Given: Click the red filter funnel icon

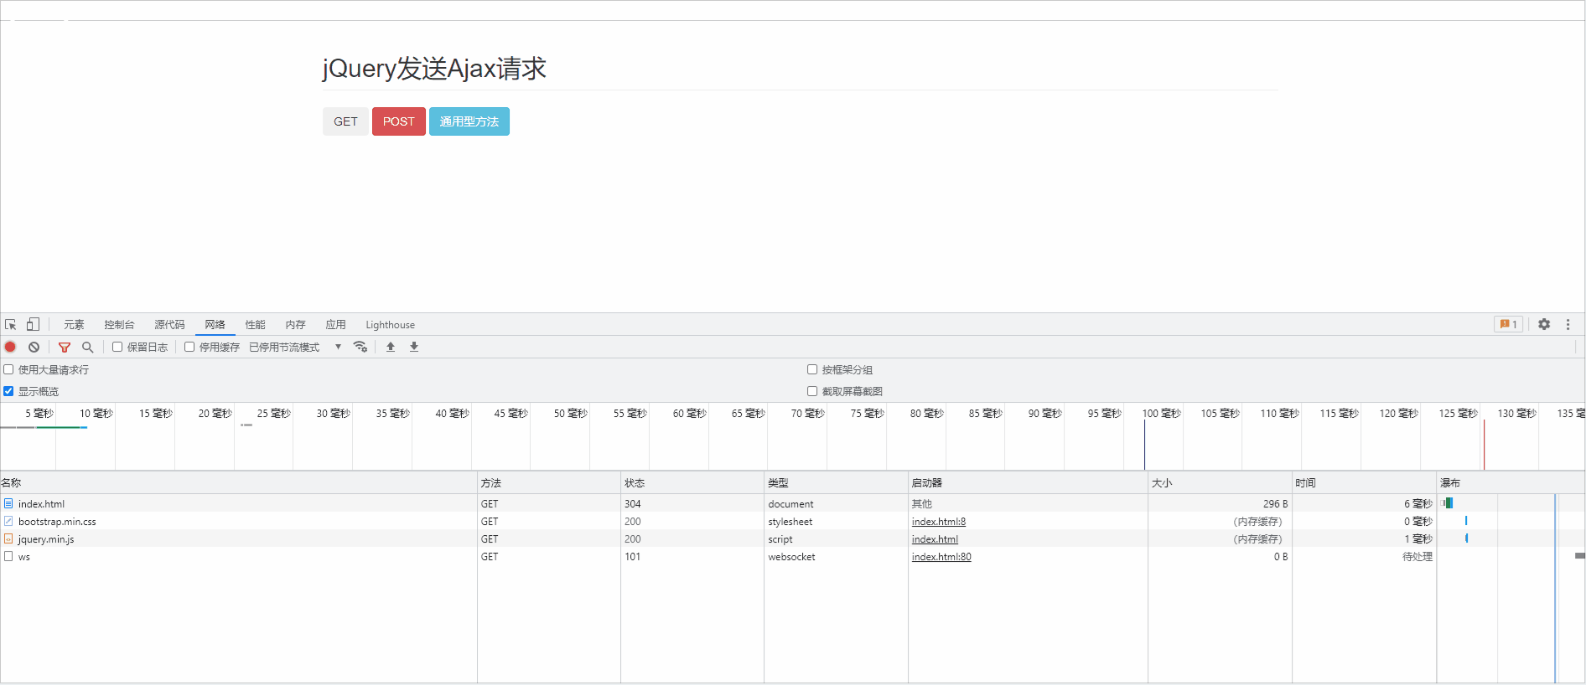Looking at the screenshot, I should (x=65, y=347).
